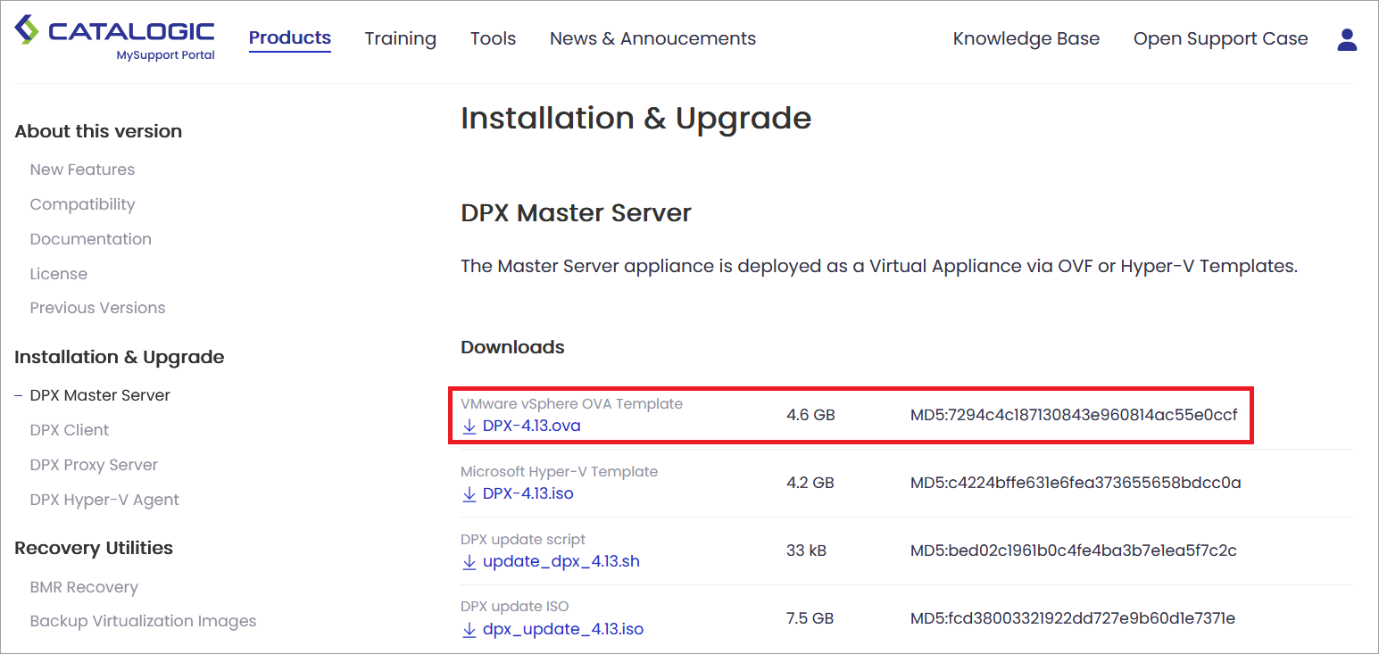Screen dimensions: 1379x654
Task: Download the update_dpx_4.13.sh script
Action: point(561,562)
